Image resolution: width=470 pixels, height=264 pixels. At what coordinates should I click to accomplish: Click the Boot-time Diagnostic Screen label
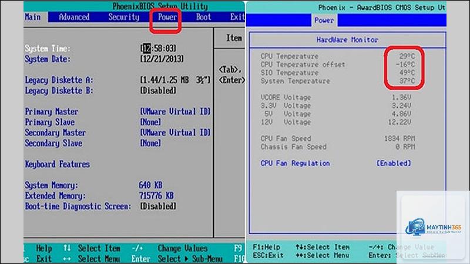click(78, 207)
